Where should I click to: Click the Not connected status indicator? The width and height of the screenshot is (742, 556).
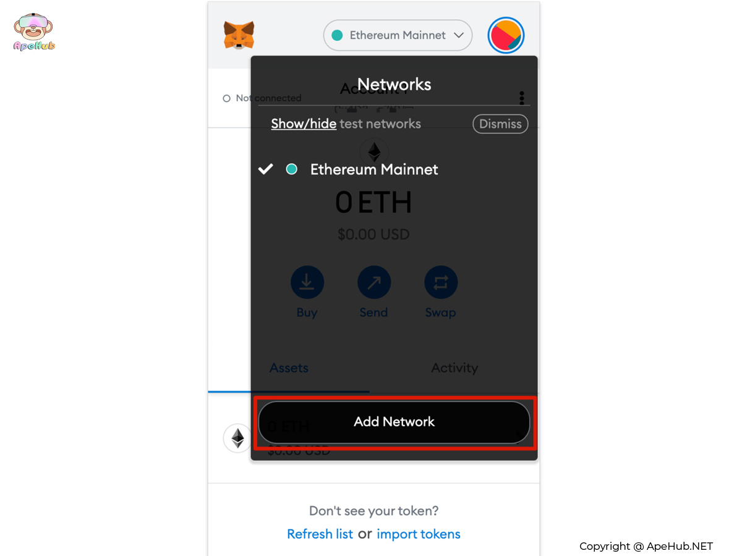coord(262,98)
